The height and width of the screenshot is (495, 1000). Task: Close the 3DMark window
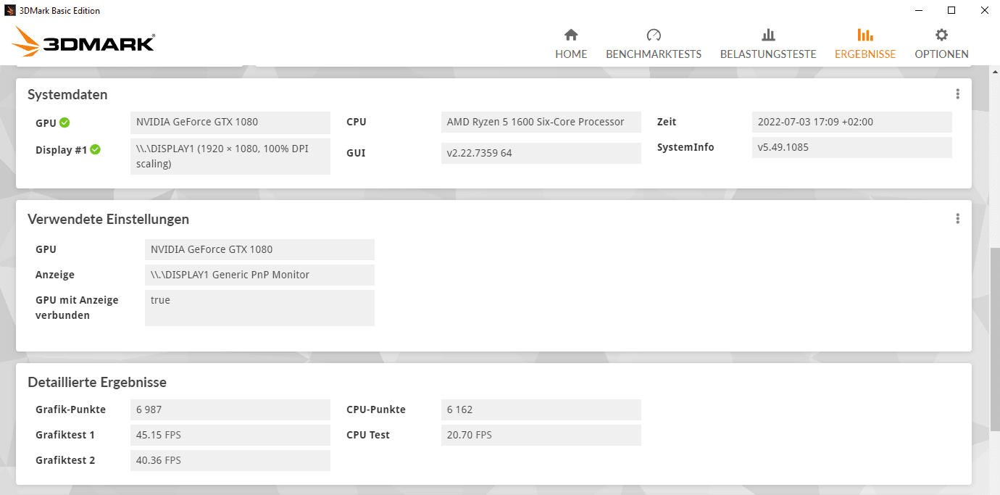tap(984, 10)
